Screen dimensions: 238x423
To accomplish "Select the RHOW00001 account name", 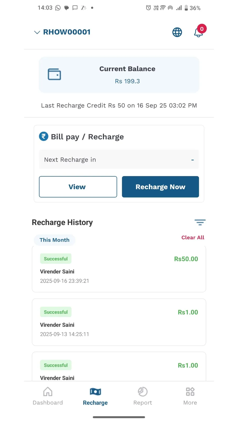I will coord(67,32).
